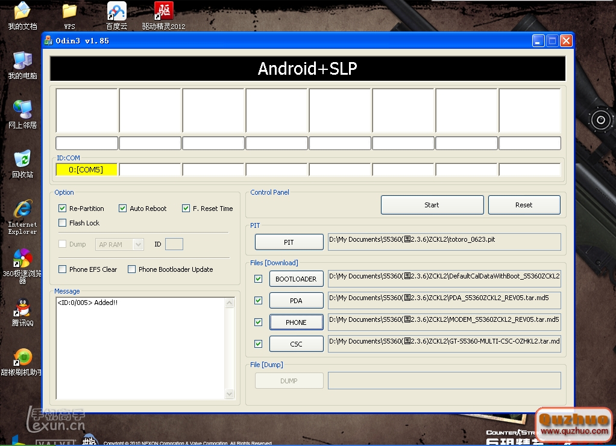The image size is (616, 446).
Task: Click the PDA file select button
Action: pyautogui.click(x=295, y=301)
